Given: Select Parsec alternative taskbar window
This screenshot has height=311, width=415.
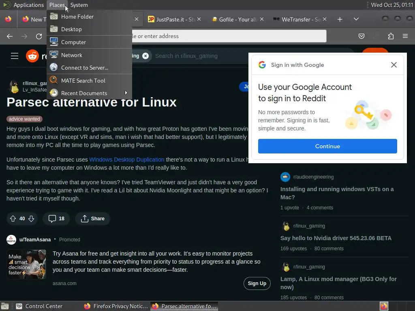Looking at the screenshot, I should (184, 306).
